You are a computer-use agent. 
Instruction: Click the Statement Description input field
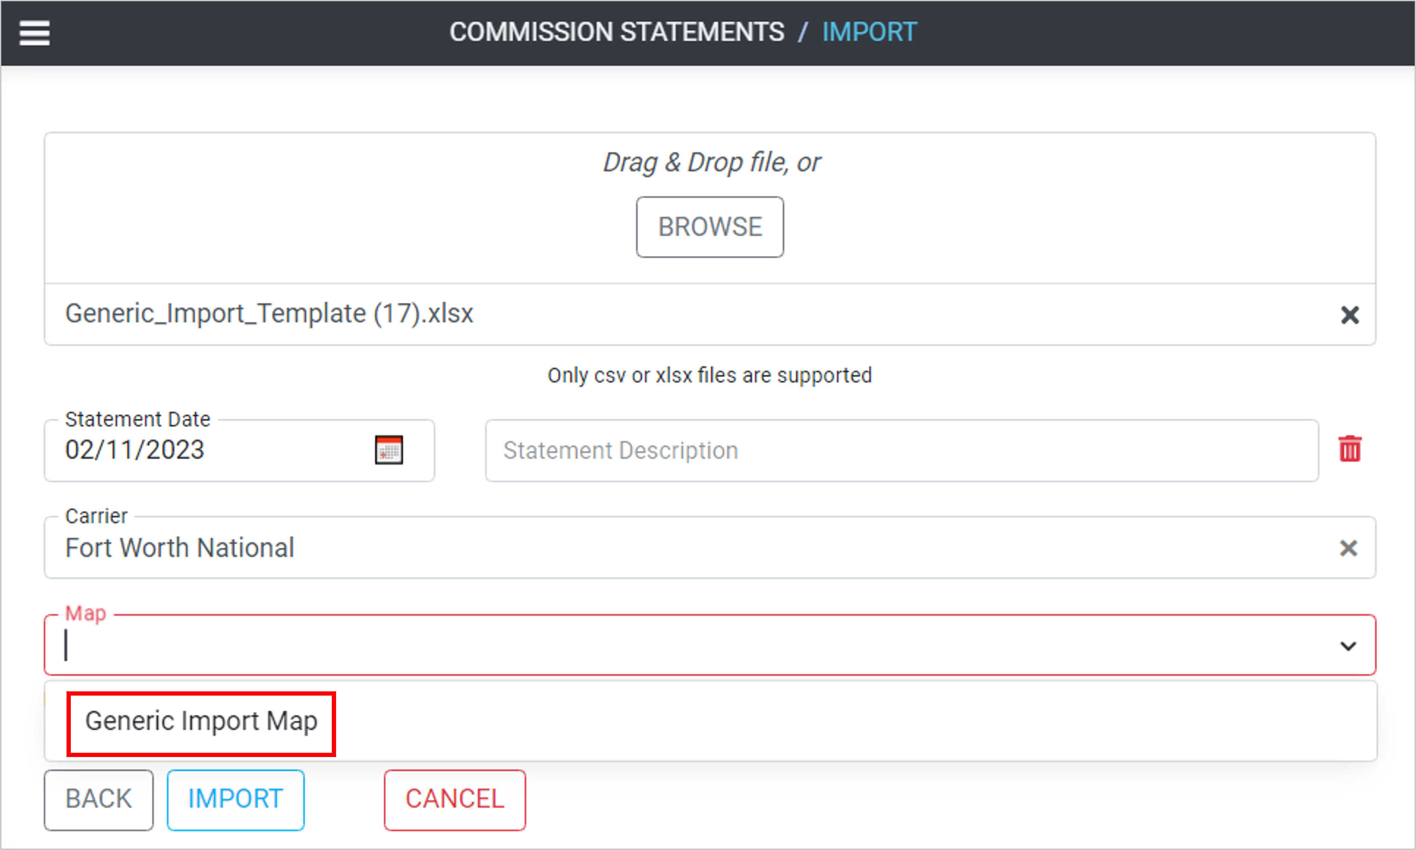click(901, 451)
